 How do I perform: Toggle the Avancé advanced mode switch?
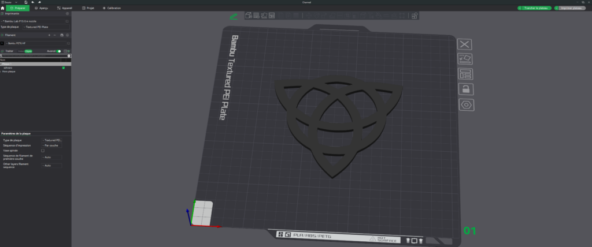(x=58, y=51)
